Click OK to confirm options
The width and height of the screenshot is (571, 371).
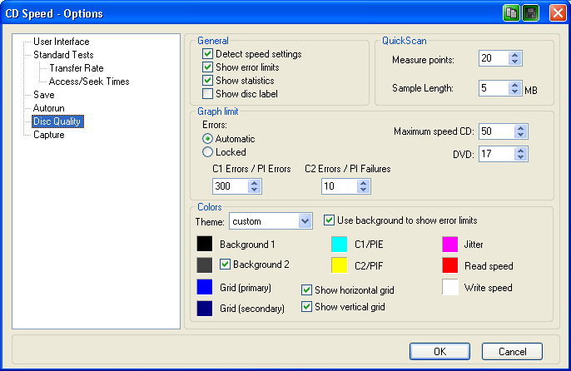[x=439, y=351]
